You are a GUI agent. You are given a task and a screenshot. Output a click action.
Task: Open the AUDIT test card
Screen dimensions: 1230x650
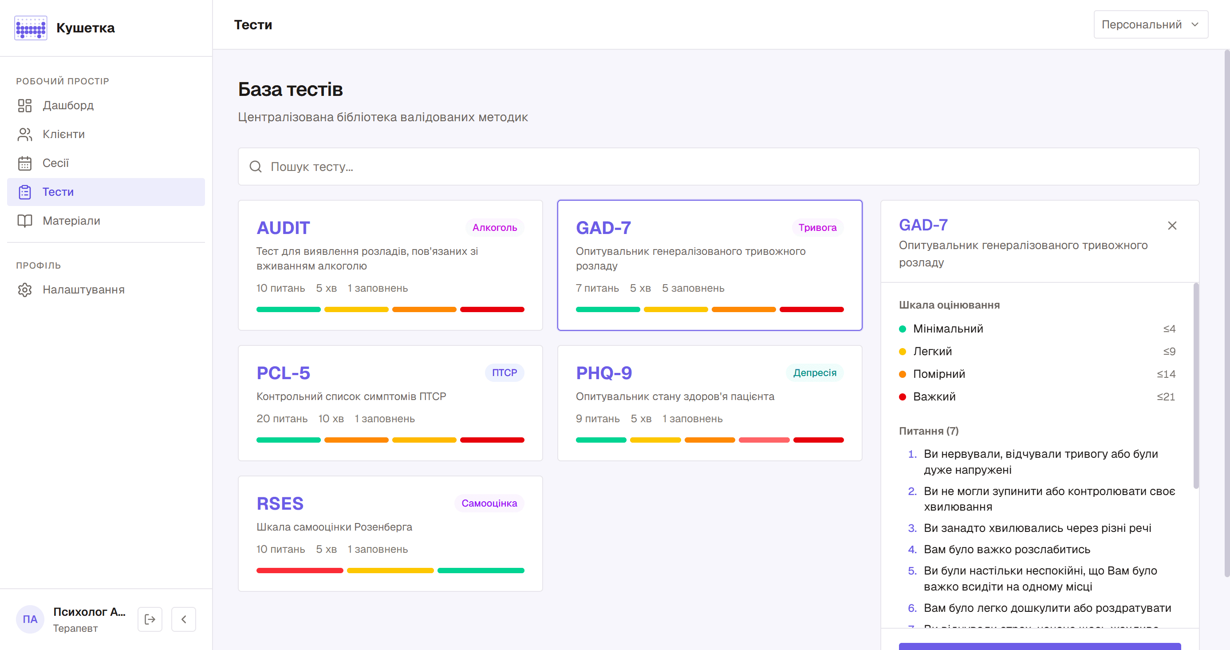point(390,265)
